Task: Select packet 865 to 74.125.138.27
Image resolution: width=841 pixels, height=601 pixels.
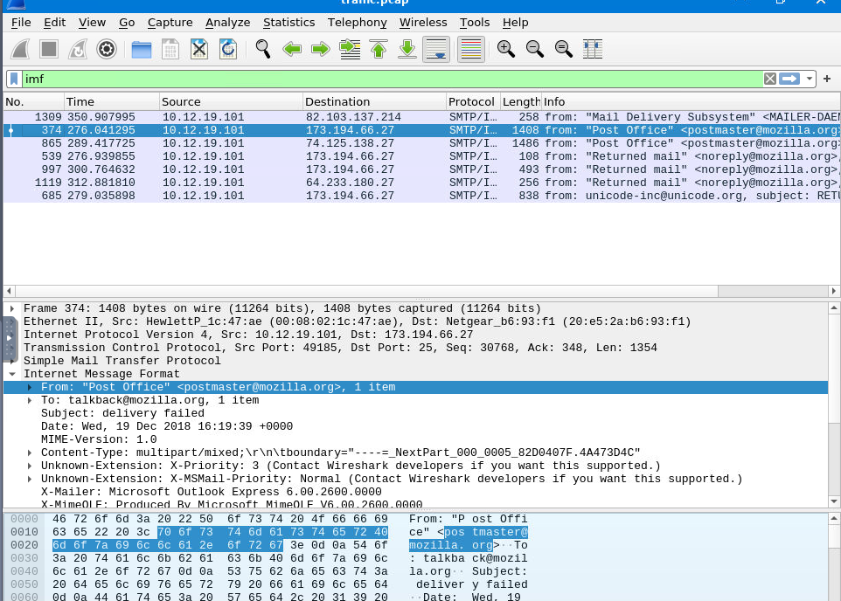Action: click(x=421, y=143)
